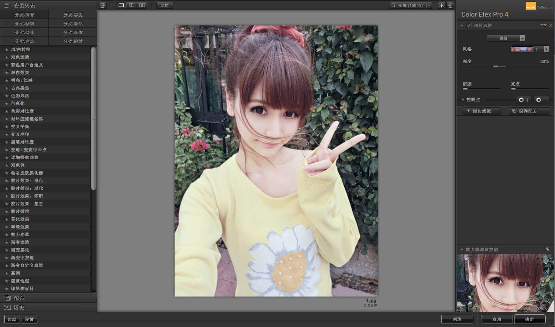Toggle the background brightness icon top right
This screenshot has height=327, width=555.
coord(442,5)
